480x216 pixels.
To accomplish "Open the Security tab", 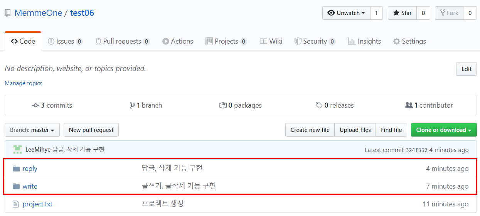I will [315, 41].
